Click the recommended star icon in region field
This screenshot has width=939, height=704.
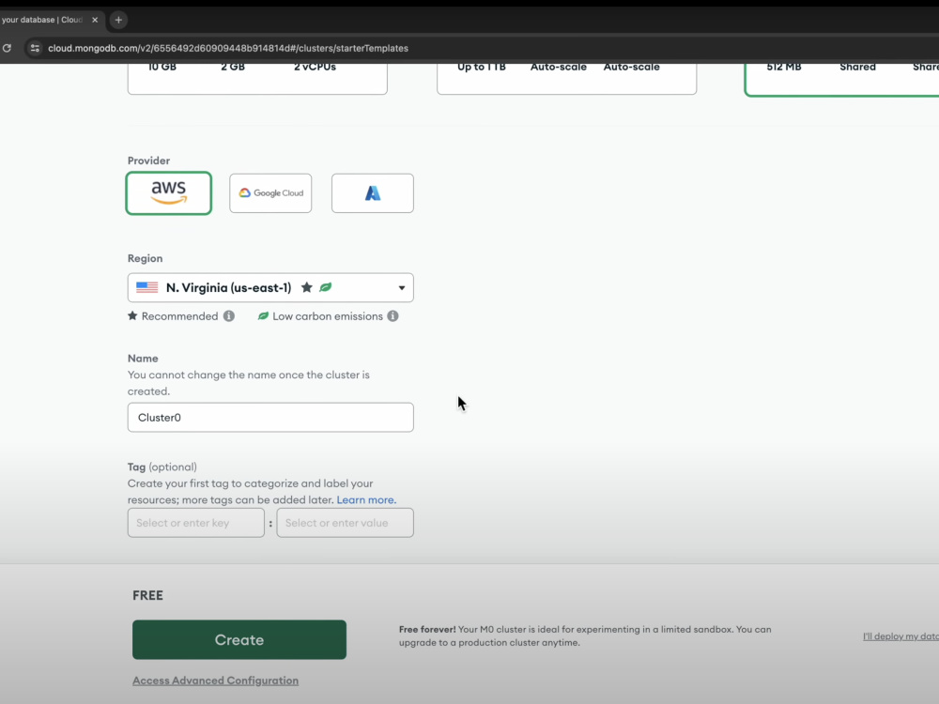click(x=307, y=287)
